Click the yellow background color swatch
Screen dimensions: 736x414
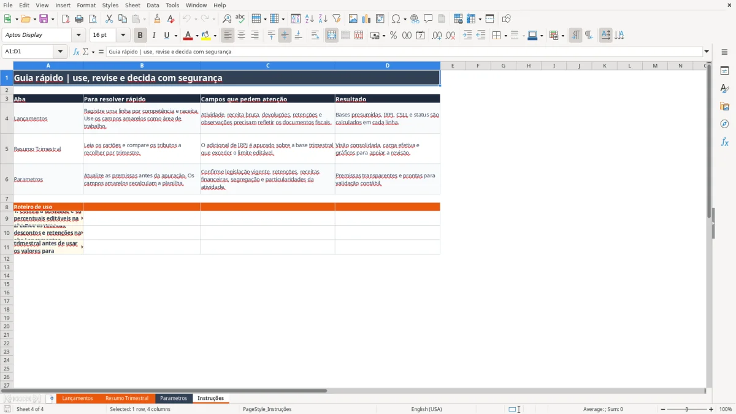click(x=206, y=36)
